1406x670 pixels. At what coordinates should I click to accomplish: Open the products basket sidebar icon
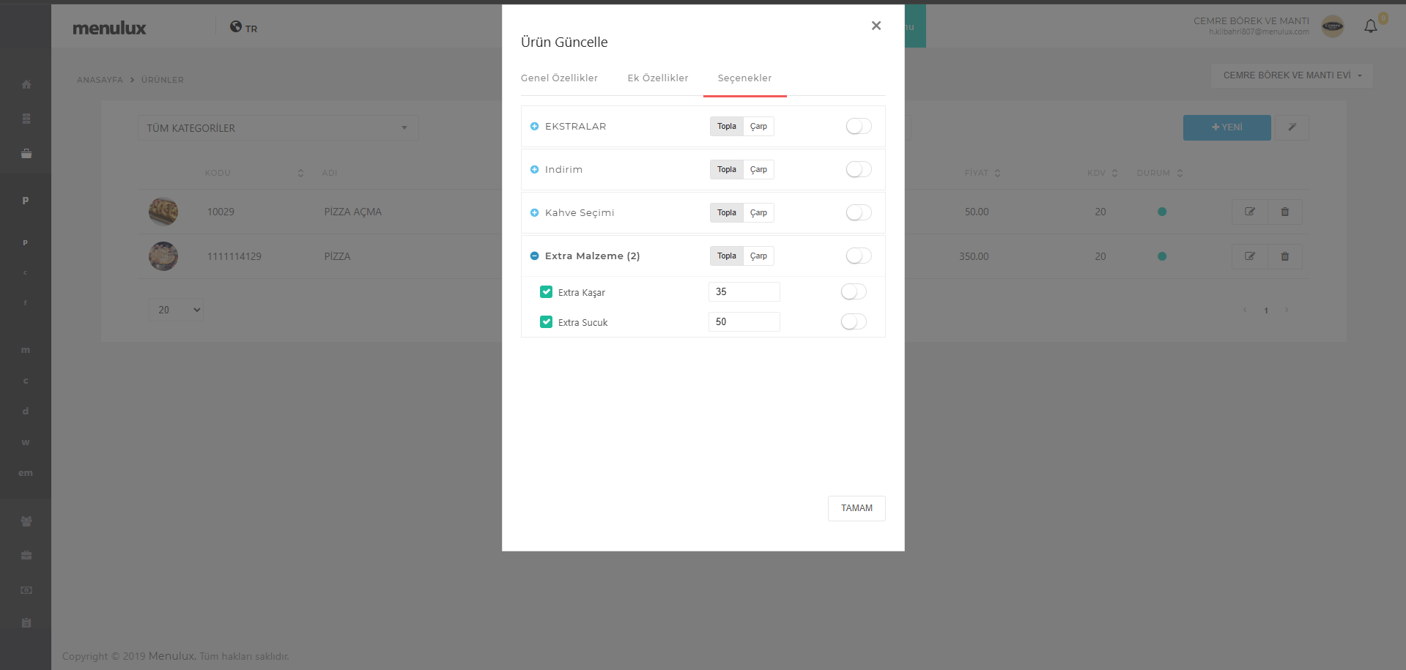point(26,154)
